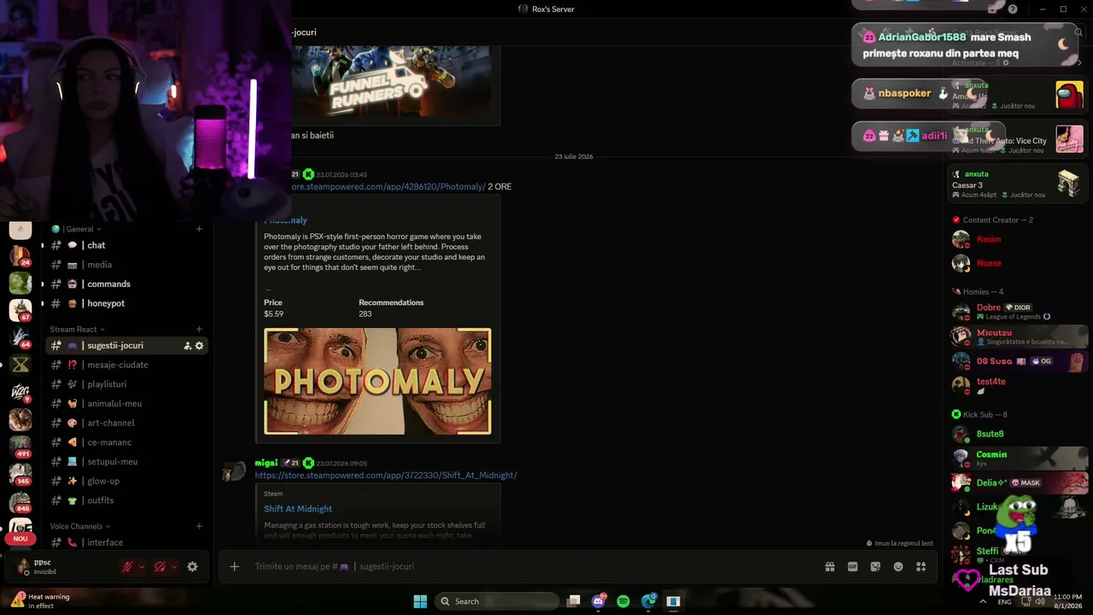Viewport: 1093px width, 615px height.
Task: Toggle microphone mute
Action: coord(127,566)
